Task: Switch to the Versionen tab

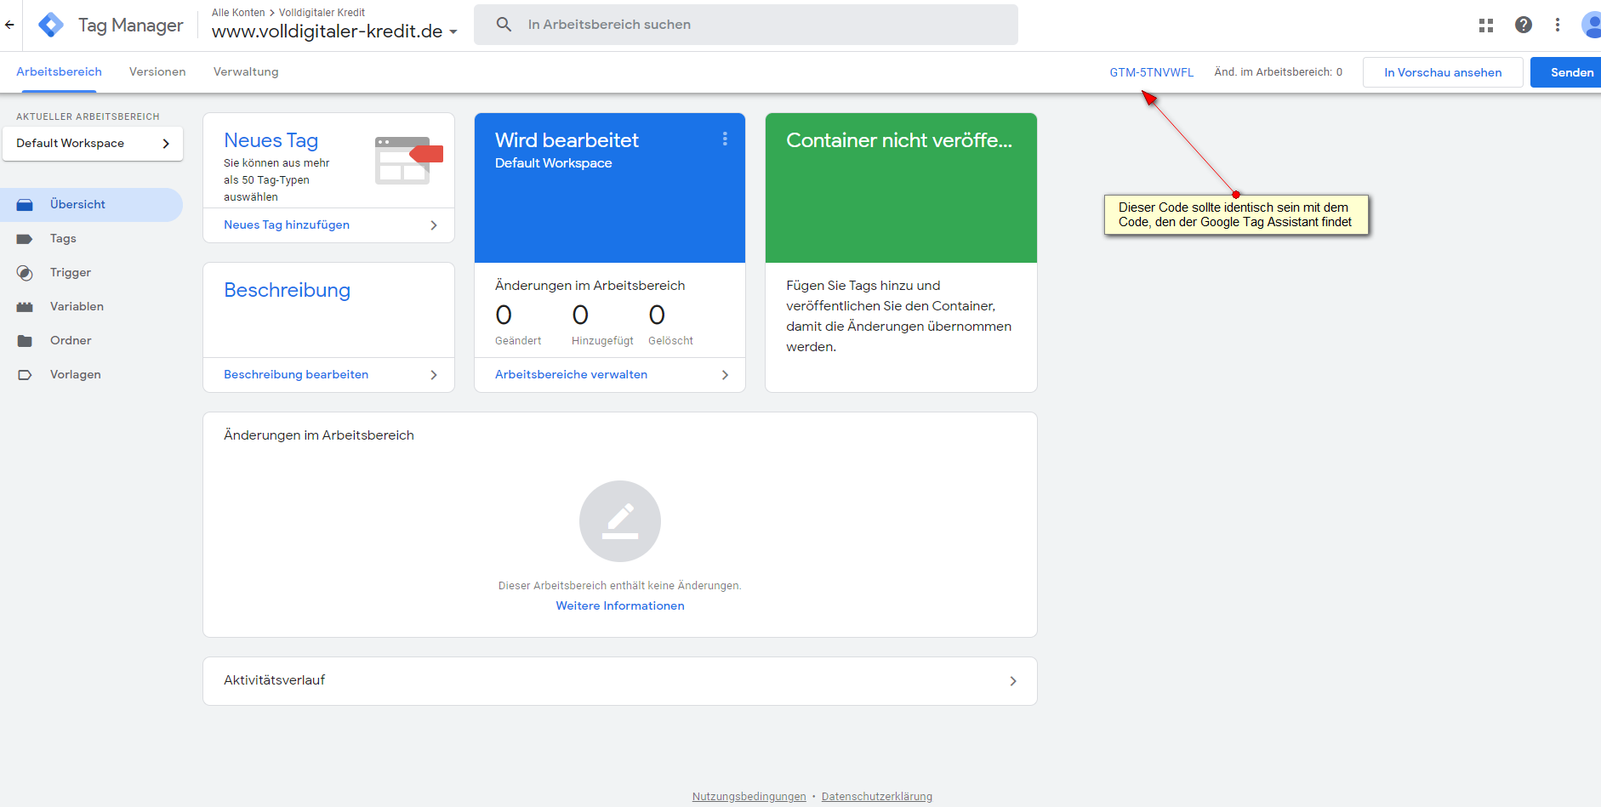Action: (x=157, y=72)
